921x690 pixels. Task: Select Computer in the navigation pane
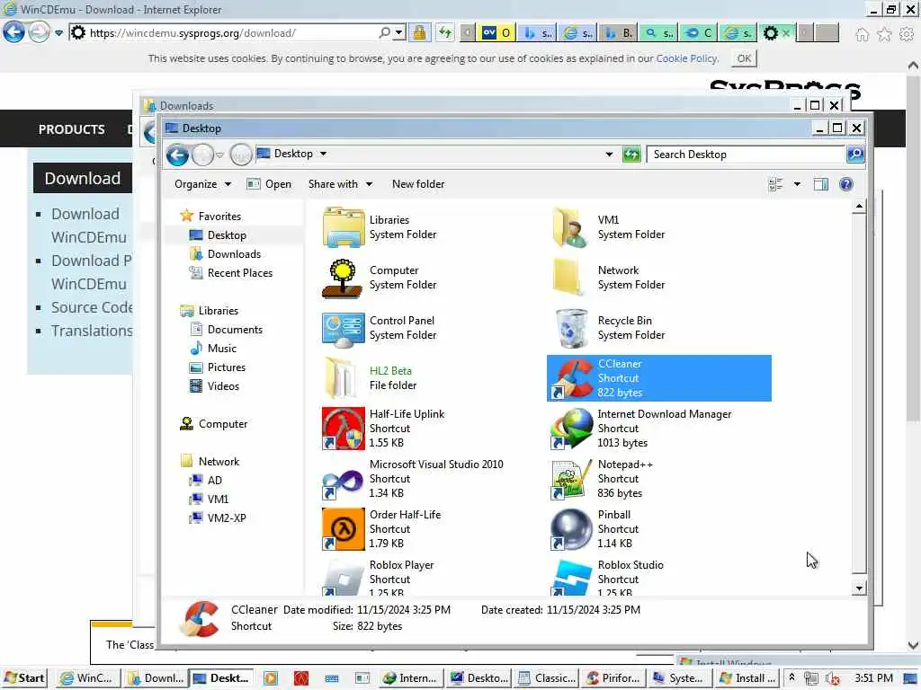click(223, 424)
